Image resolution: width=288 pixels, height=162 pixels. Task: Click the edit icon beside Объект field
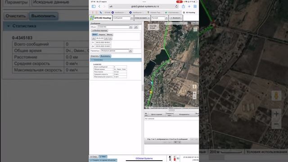coord(136,27)
